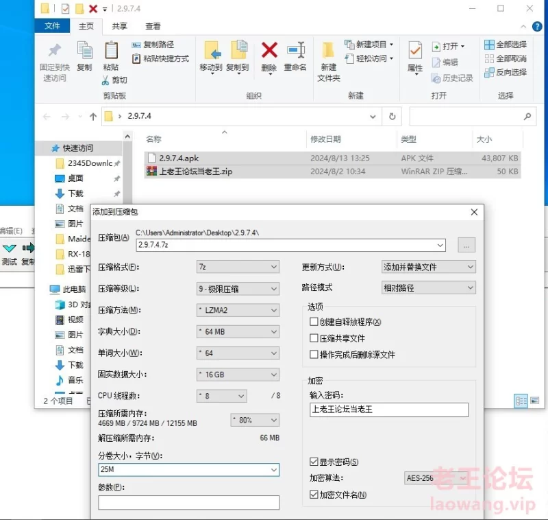This screenshot has height=520, width=548.
Task: Sort by Date Modified (修改日期) column header
Action: click(326, 139)
